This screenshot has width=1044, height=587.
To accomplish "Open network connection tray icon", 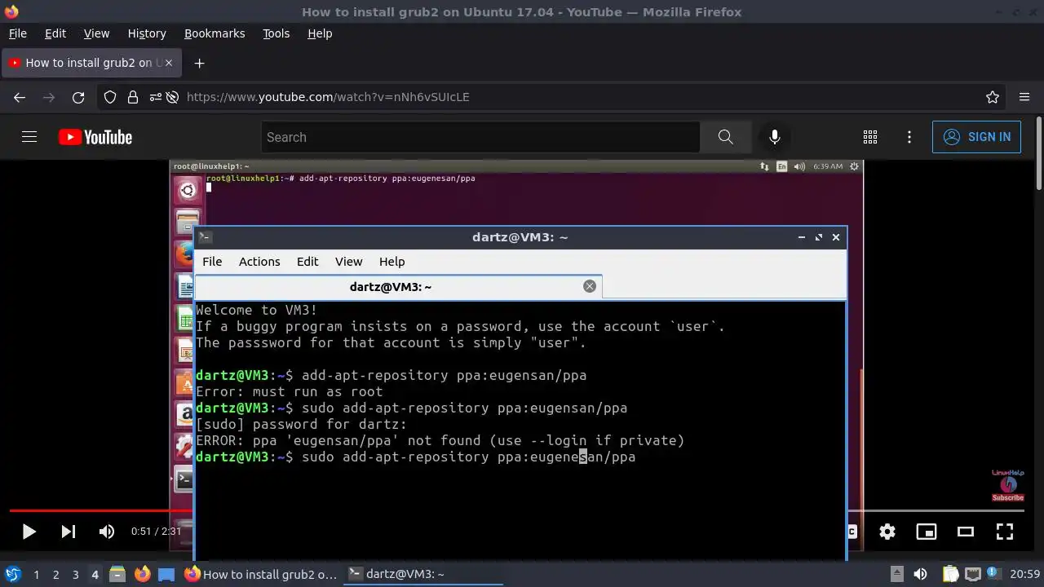I will point(972,574).
